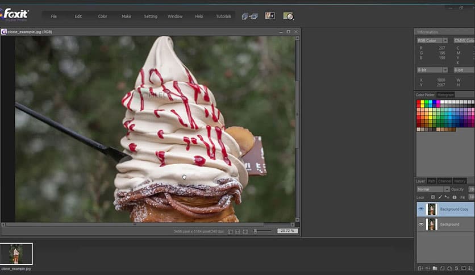
Task: Select the clone_example.jpg thumbnail
Action: click(x=16, y=253)
